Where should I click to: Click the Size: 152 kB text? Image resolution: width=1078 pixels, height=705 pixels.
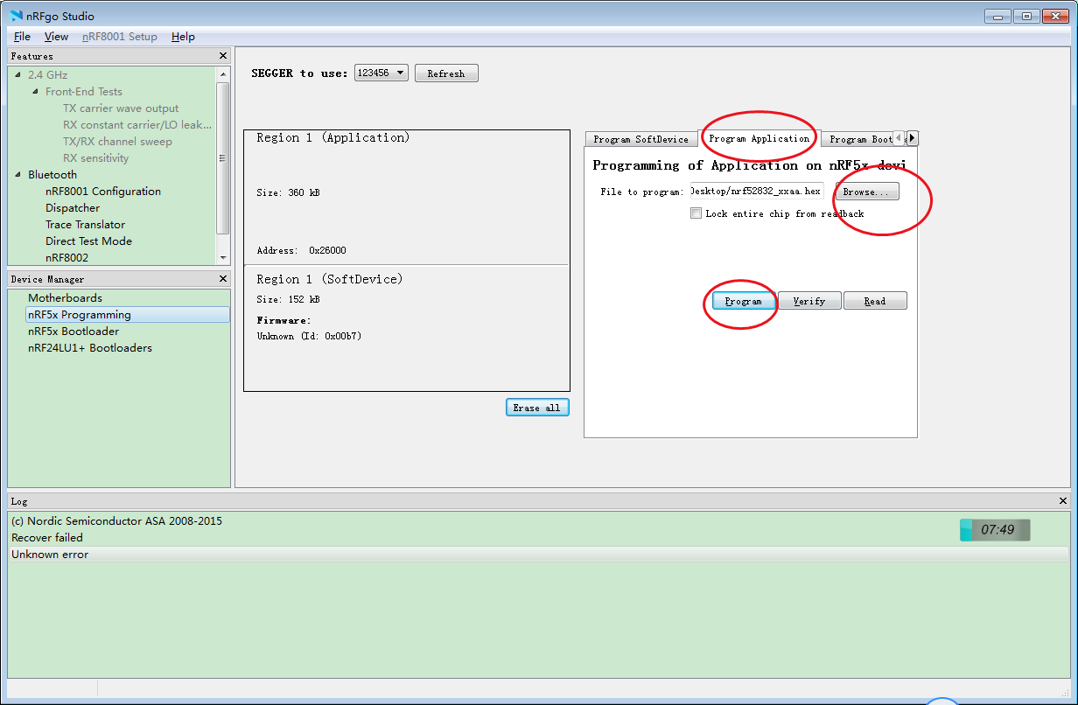288,300
